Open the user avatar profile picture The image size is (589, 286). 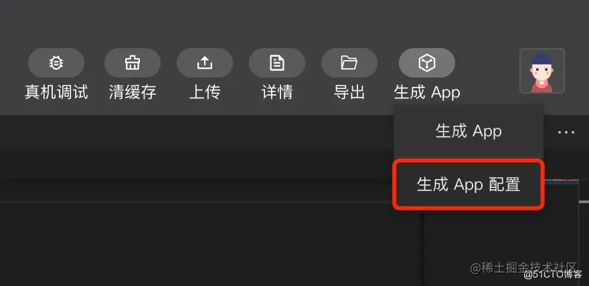point(542,71)
